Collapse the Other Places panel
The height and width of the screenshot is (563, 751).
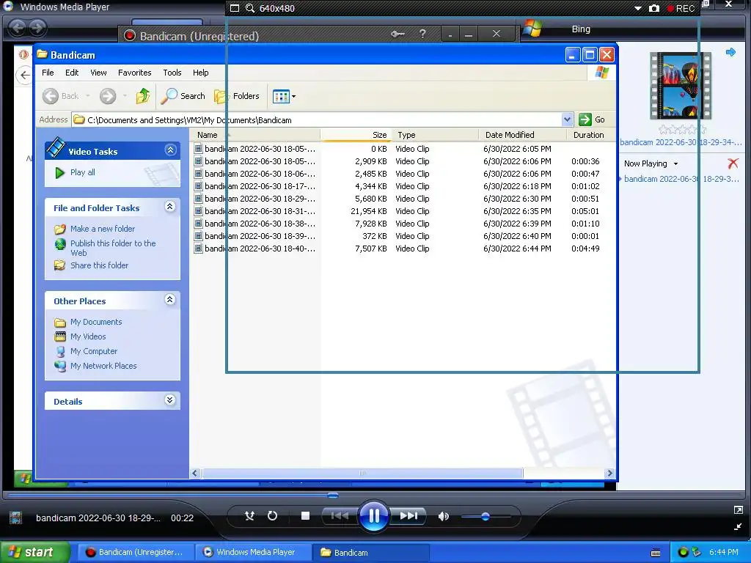coord(170,300)
